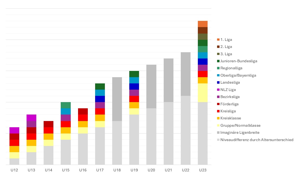This screenshot has height=176, width=300.
Task: Select Niveaudifferenz durch Altersunterschied legend entry
Action: [x=257, y=140]
